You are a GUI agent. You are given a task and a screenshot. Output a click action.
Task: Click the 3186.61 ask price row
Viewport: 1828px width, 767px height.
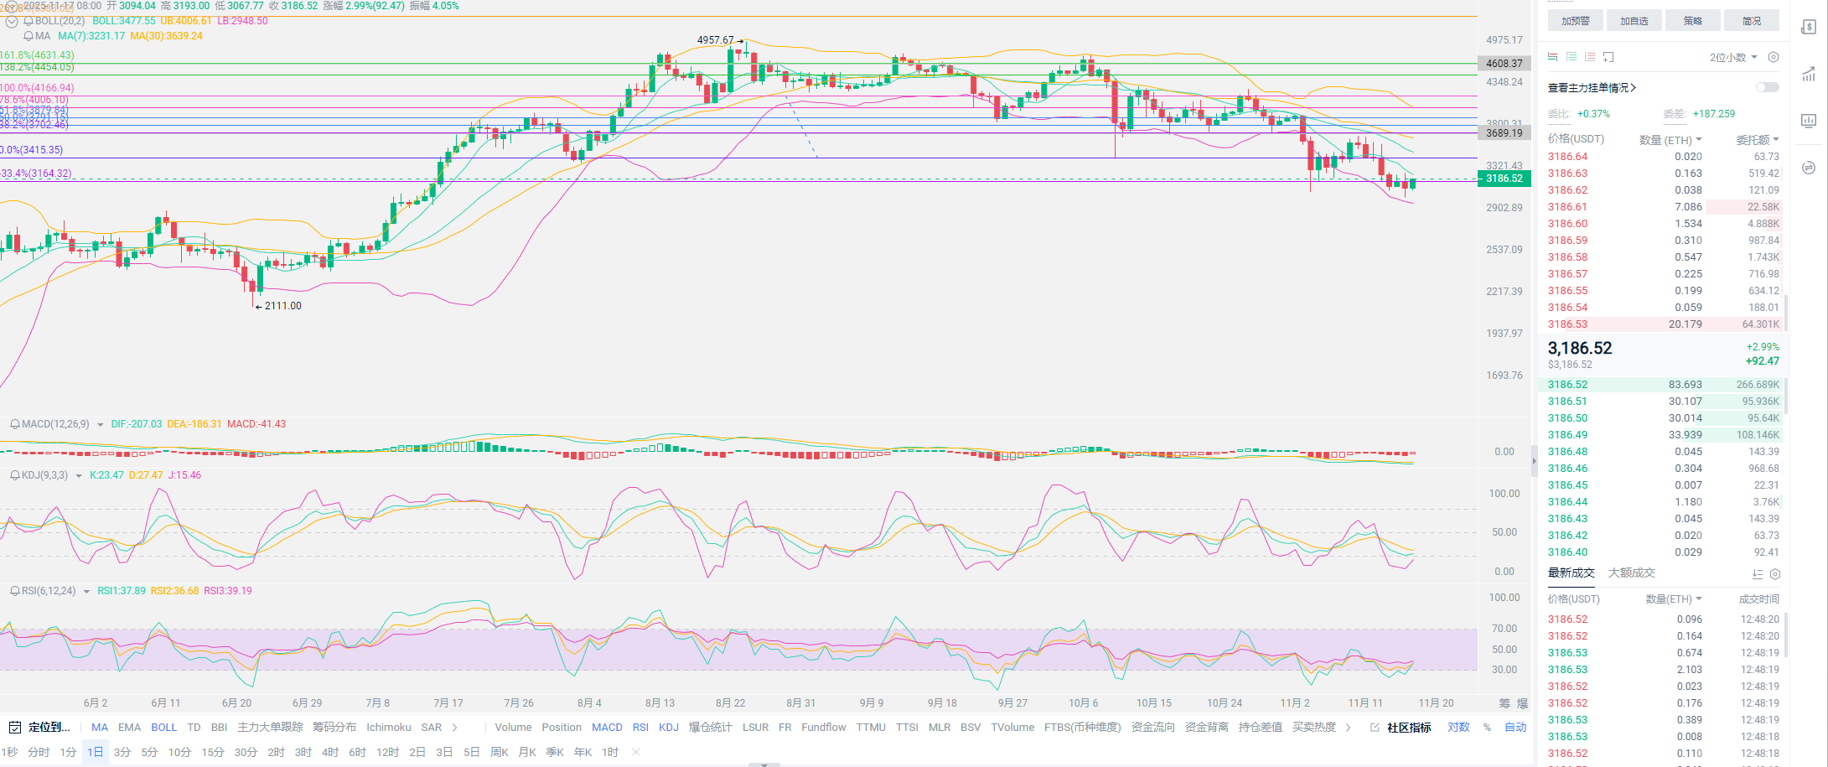point(1567,207)
